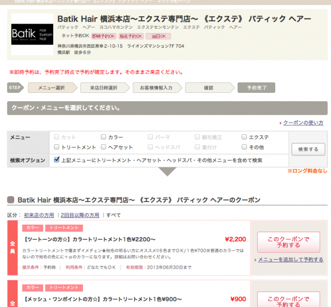Click the red 全員 label on first coupon
Image resolution: width=331 pixels, height=307 pixels.
13,248
